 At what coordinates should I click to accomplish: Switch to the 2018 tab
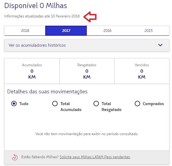25,31
